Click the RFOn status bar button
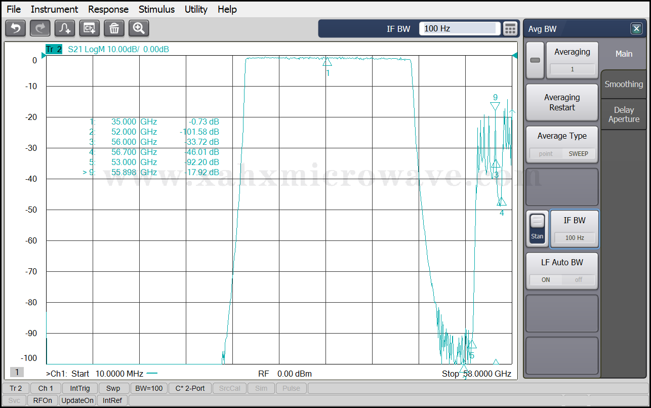This screenshot has height=408, width=651. point(43,400)
